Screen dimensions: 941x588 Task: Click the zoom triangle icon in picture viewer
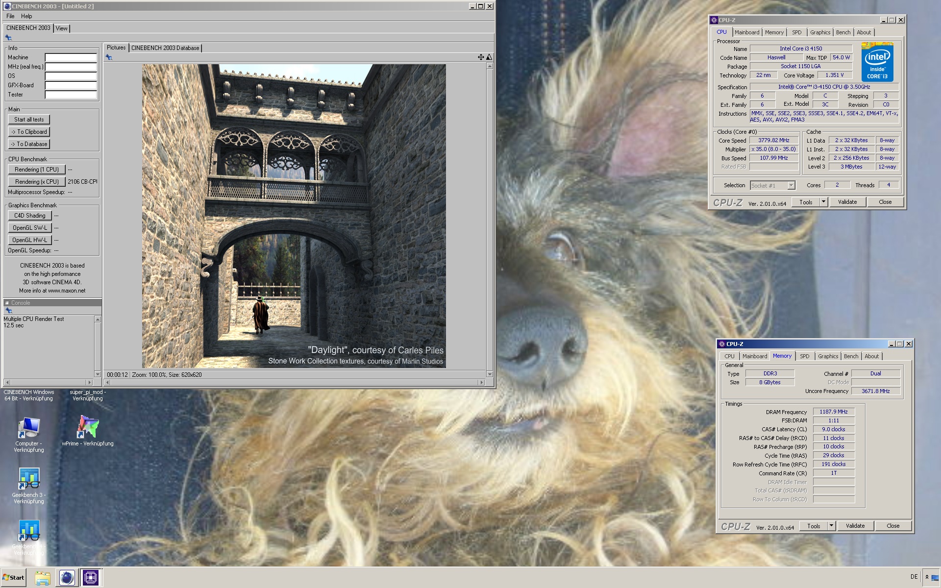pos(489,57)
